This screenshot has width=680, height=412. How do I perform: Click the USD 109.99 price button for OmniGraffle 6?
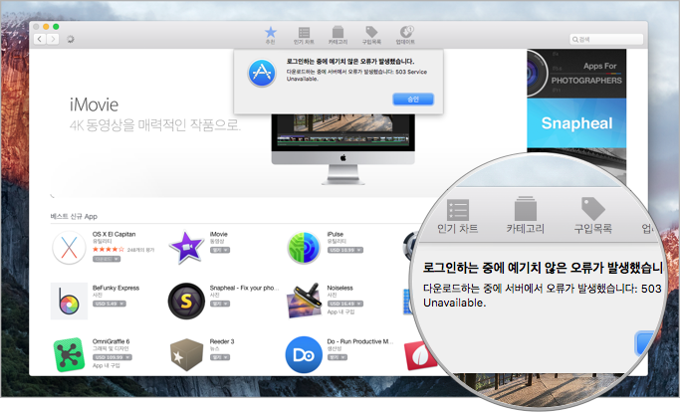tap(112, 357)
